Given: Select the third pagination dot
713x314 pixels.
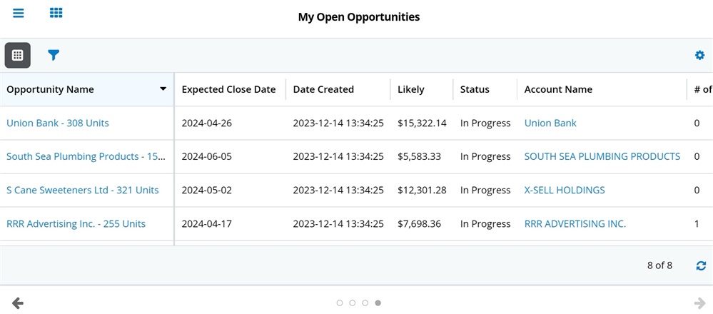Looking at the screenshot, I should tap(365, 303).
